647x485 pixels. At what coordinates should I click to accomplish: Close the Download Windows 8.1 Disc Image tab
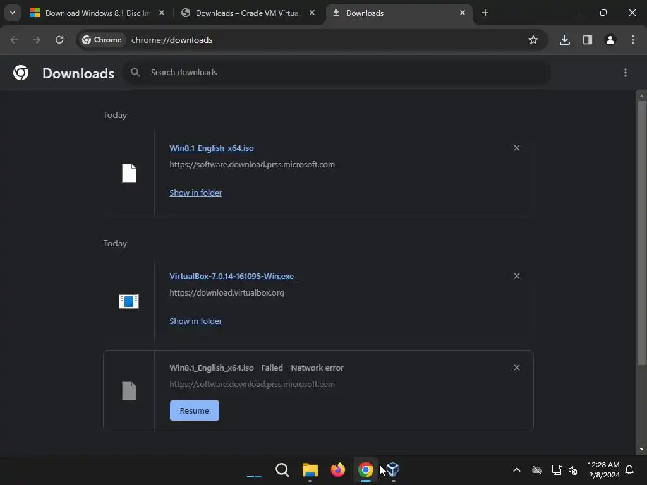[162, 13]
